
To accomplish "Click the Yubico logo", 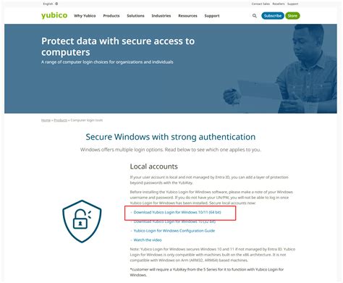I will pyautogui.click(x=54, y=15).
